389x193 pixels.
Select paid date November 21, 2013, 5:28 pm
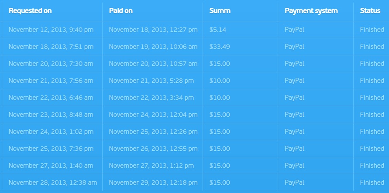pyautogui.click(x=151, y=81)
